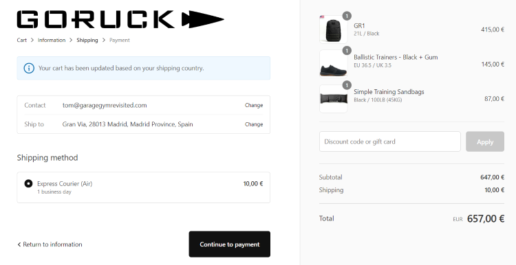This screenshot has height=265, width=516.
Task: Change the Ship to address
Action: coord(254,124)
